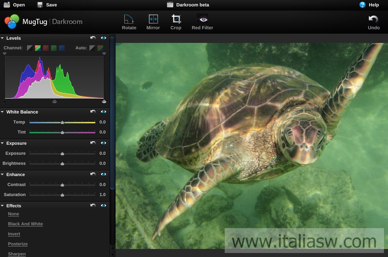The height and width of the screenshot is (257, 388).
Task: Reset the Levels panel
Action: 93,38
